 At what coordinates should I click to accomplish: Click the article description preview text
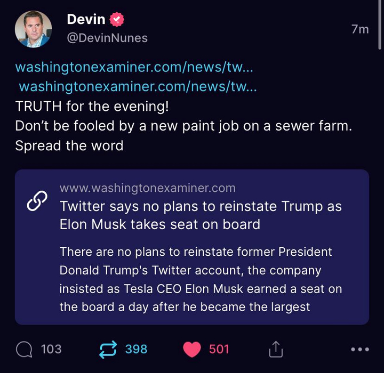(201, 279)
